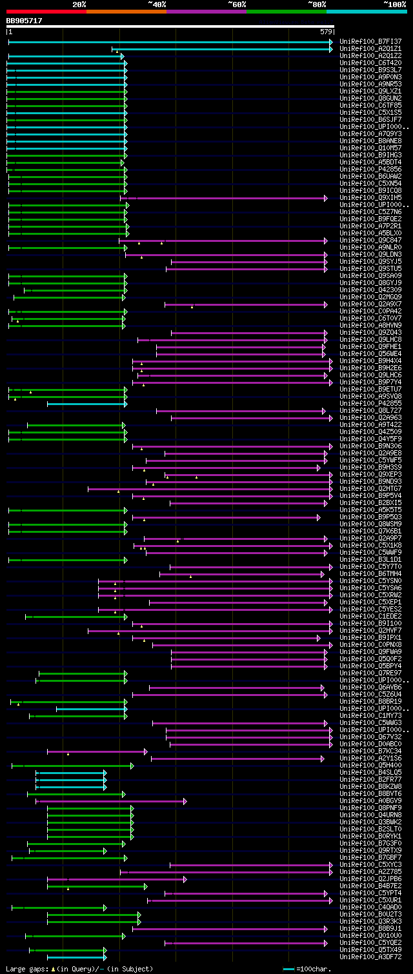
Task: Select the label UniRef100_Q9FWA9
Action: (370, 651)
